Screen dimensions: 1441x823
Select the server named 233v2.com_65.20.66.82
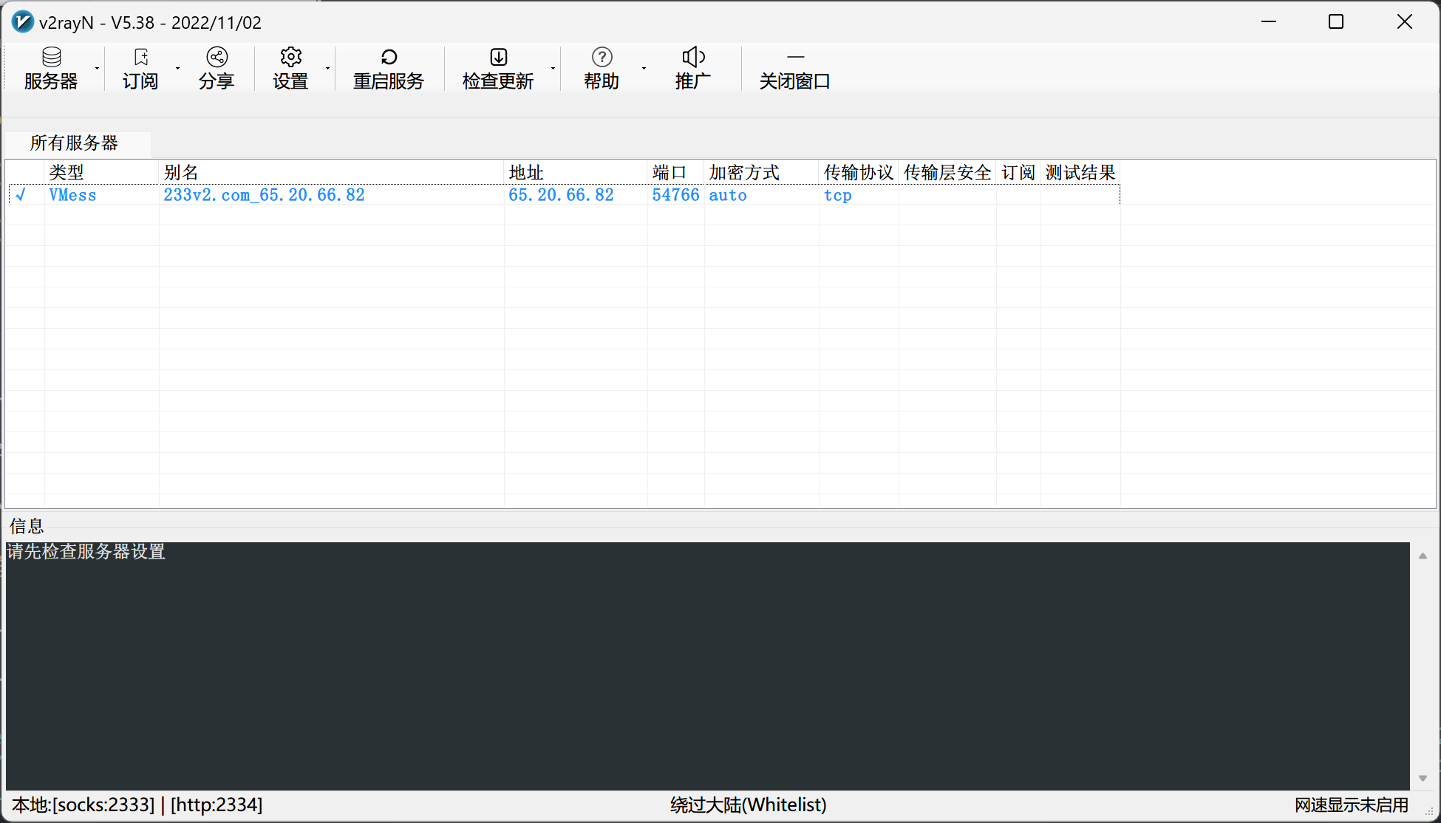tap(264, 195)
